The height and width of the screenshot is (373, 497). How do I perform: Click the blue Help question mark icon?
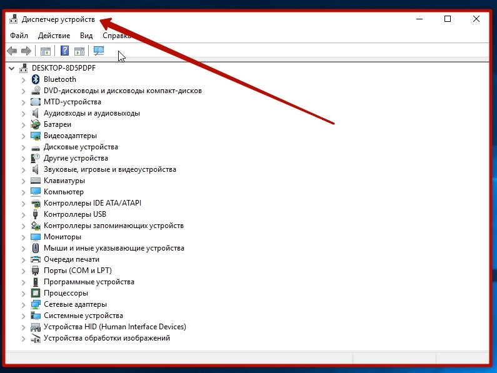click(64, 51)
